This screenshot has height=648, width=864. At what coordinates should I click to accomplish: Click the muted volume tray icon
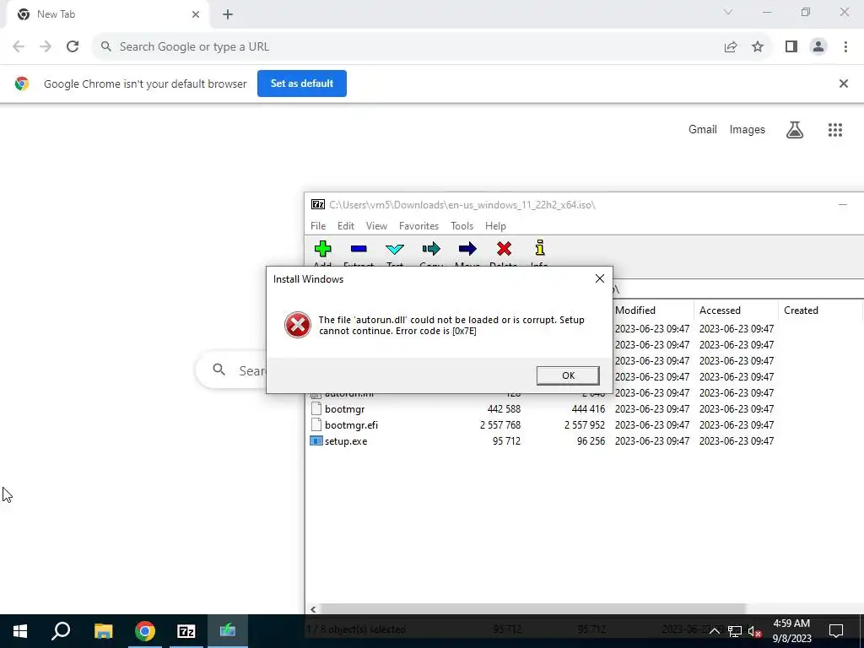pos(754,631)
